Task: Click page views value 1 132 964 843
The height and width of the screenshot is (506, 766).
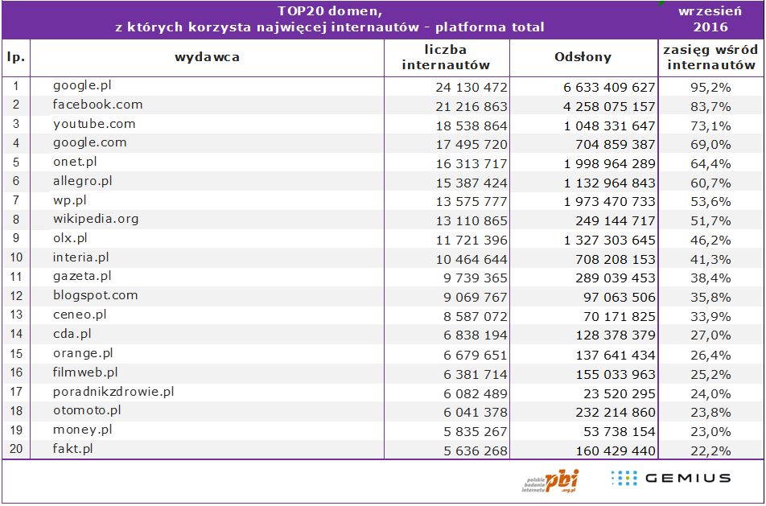Action: [609, 183]
